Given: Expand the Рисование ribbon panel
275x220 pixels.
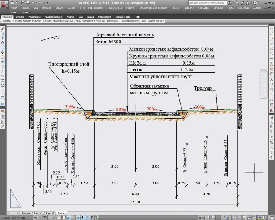Looking at the screenshot, I should (x=112, y=21).
